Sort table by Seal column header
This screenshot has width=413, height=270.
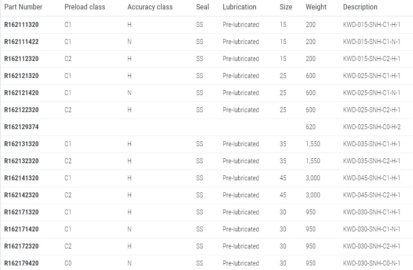pos(203,7)
